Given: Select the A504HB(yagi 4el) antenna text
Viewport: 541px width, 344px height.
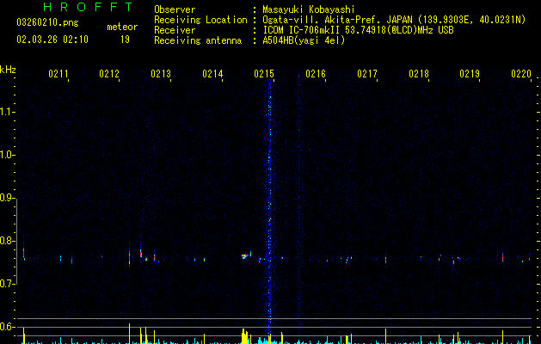Looking at the screenshot, I should point(304,40).
